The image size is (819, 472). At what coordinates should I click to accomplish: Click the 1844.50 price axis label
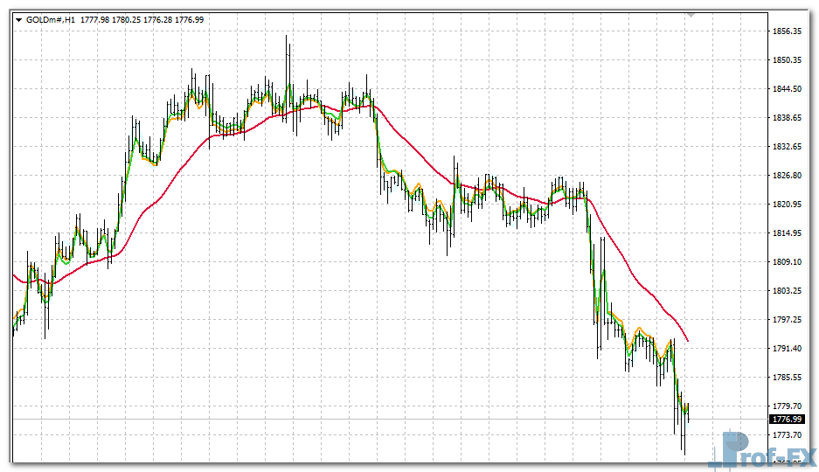coord(788,89)
